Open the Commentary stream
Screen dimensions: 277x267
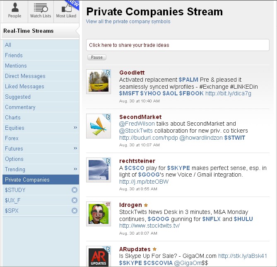point(41,107)
